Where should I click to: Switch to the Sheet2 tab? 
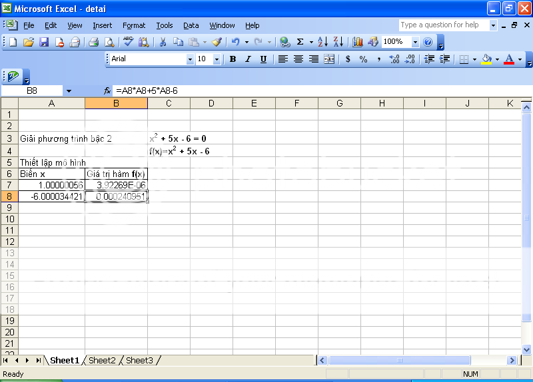point(102,361)
